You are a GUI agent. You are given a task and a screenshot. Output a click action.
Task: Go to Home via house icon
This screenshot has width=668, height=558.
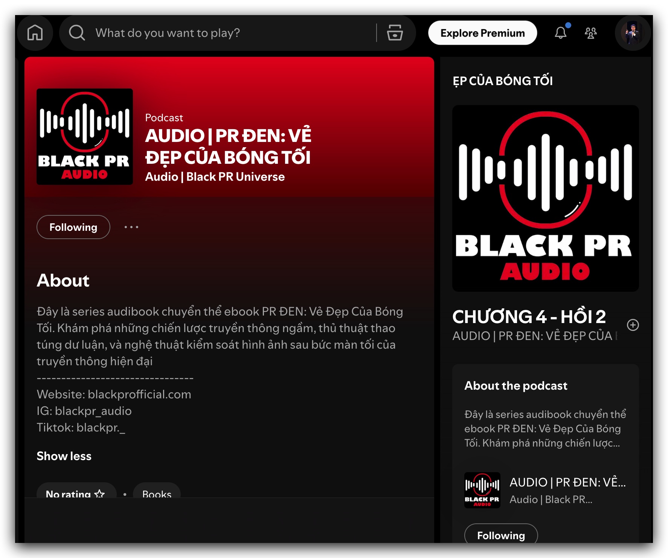click(x=35, y=33)
